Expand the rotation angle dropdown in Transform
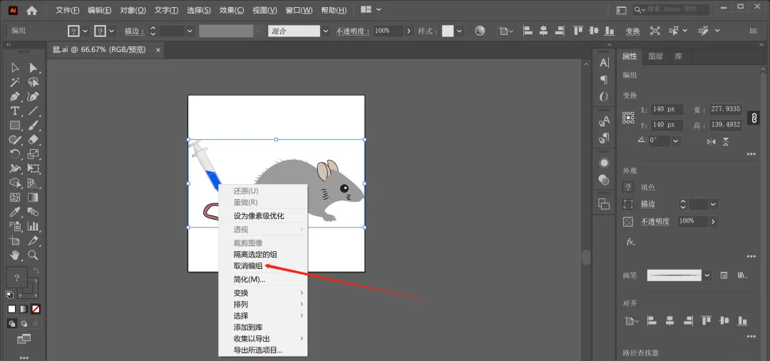The width and height of the screenshot is (770, 361). (x=676, y=141)
